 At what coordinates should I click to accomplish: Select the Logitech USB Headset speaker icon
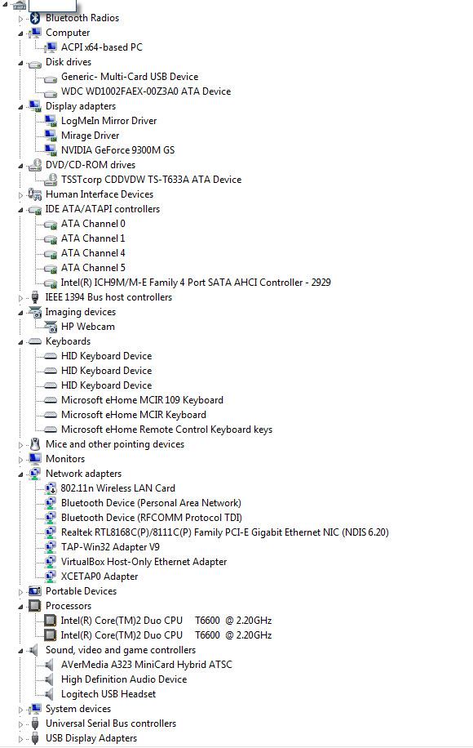(50, 694)
